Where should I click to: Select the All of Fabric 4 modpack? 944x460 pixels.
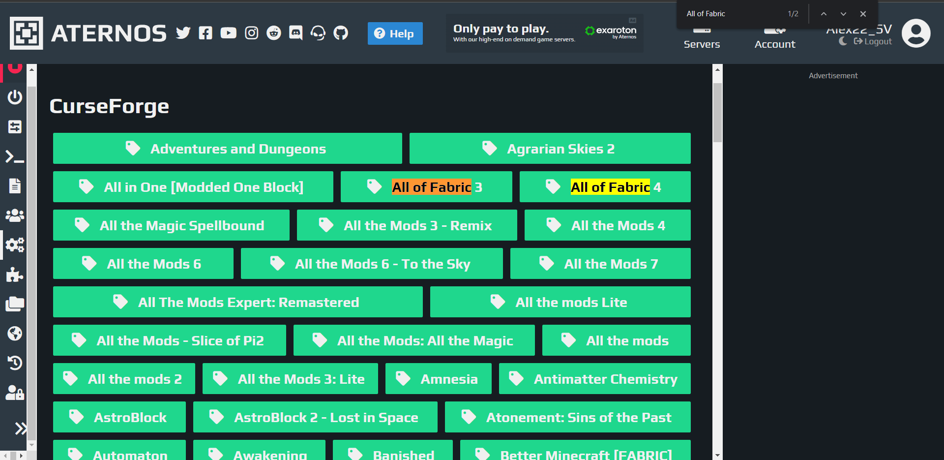(x=605, y=186)
